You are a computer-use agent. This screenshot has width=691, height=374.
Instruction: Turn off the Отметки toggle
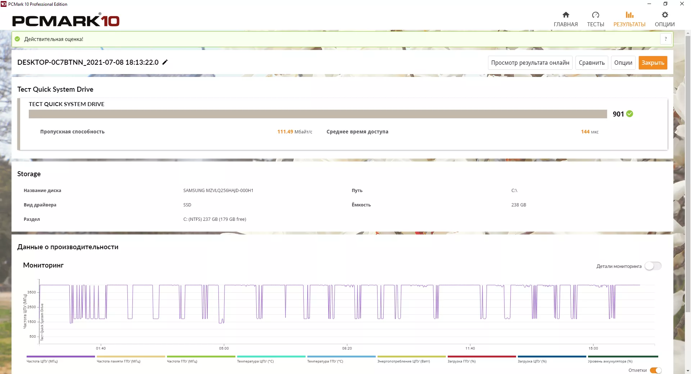click(x=656, y=370)
